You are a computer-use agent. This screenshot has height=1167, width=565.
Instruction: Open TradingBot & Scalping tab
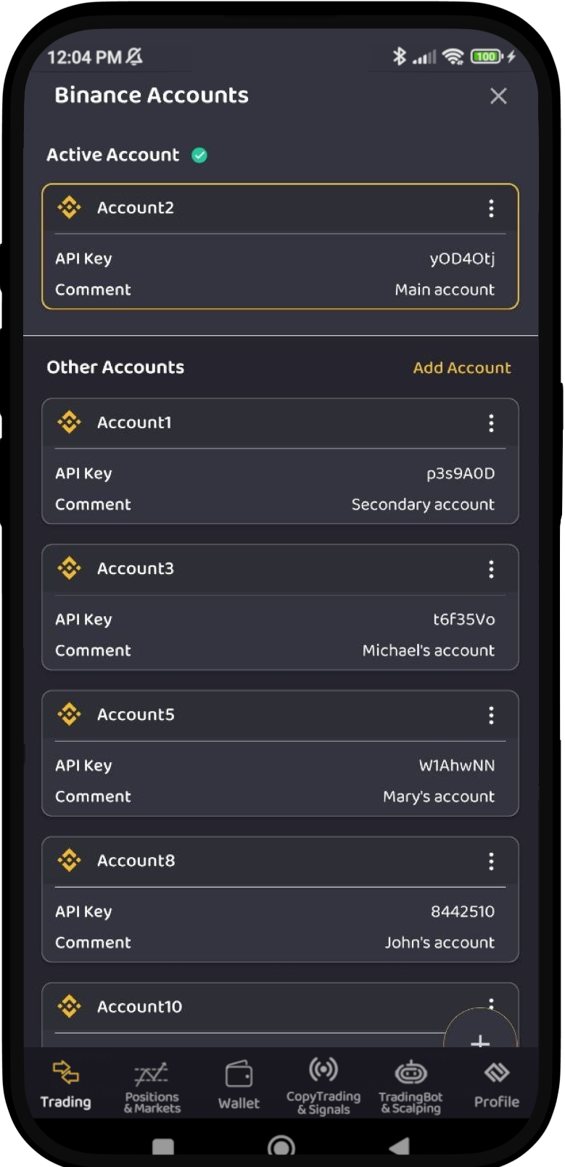coord(411,1086)
